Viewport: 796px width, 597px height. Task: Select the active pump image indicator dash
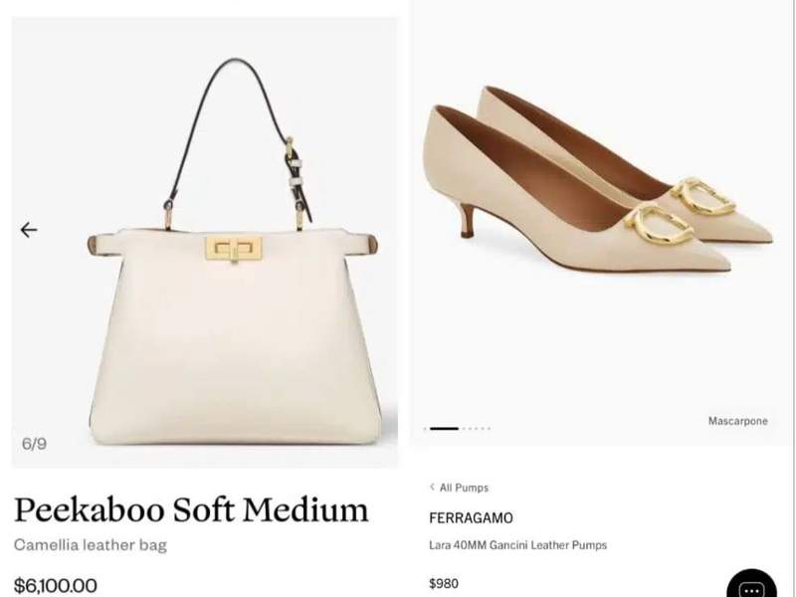pyautogui.click(x=444, y=428)
